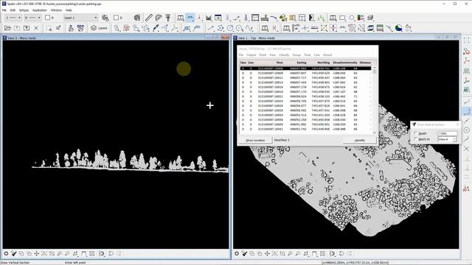Open the Output menu in the point list dialog

point(251,55)
